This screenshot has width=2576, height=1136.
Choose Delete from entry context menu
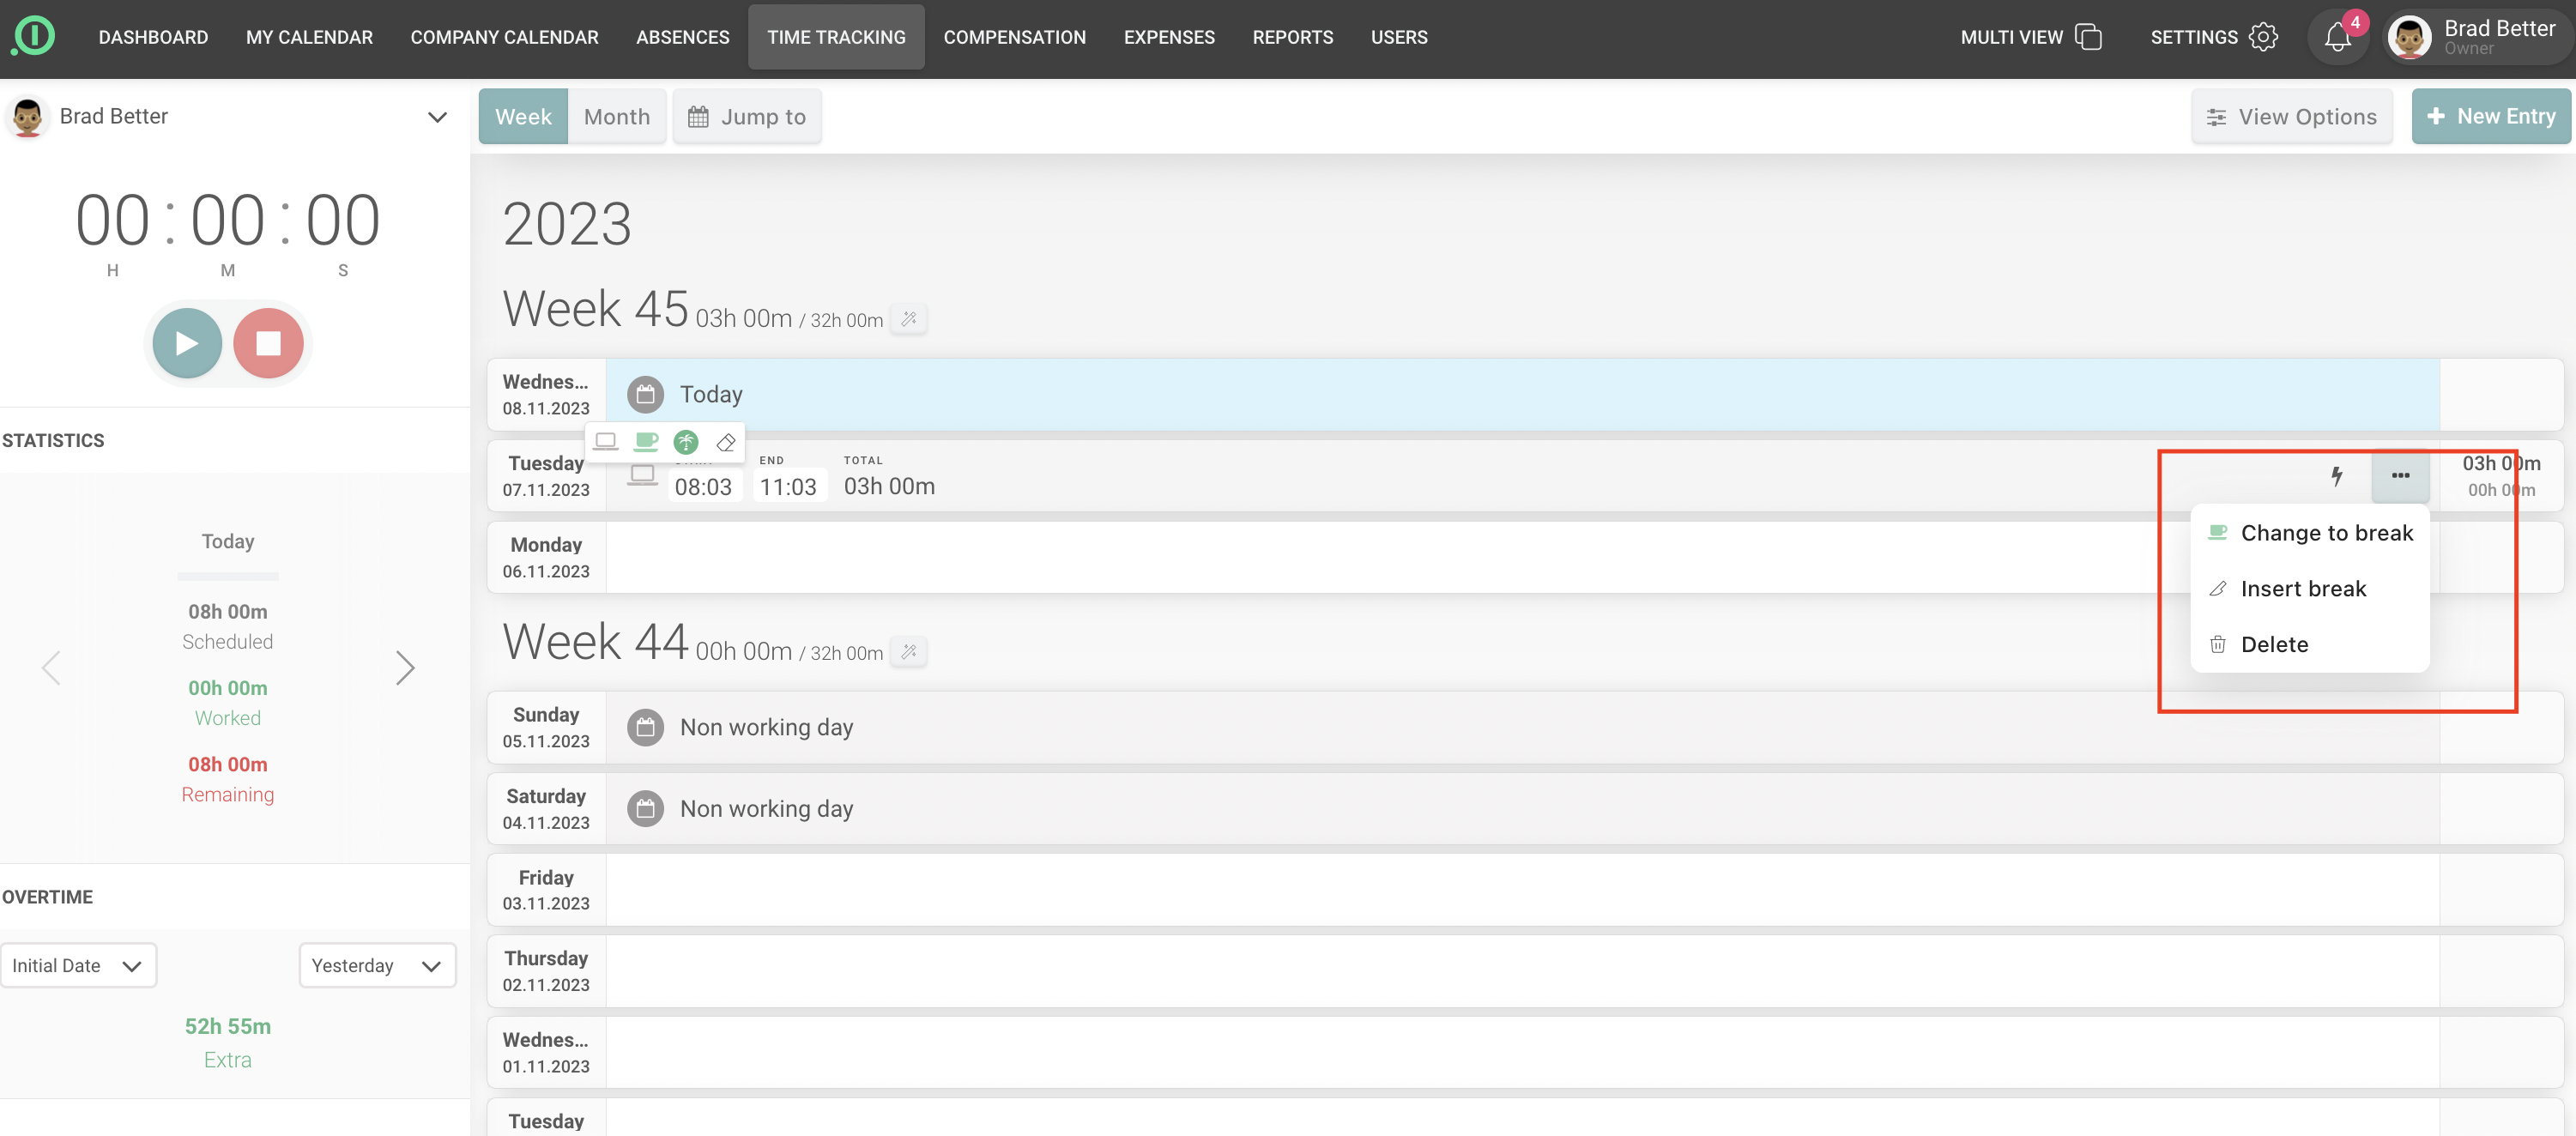coord(2274,644)
